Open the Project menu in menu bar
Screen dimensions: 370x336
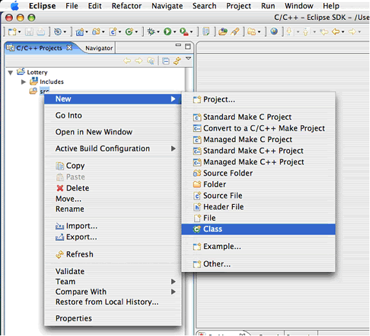coord(239,6)
